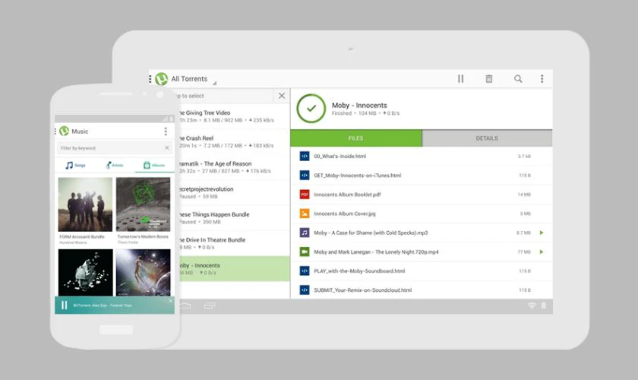Click the music icon of A Case for Shame
This screenshot has width=638, height=380.
(x=305, y=233)
